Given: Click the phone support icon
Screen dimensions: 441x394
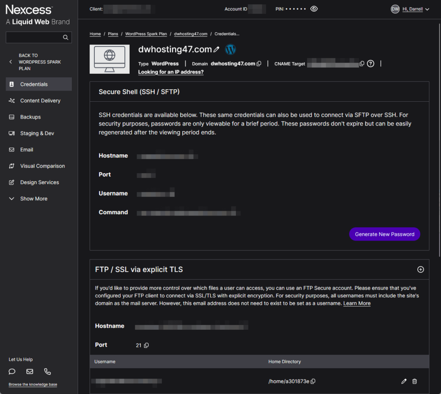Looking at the screenshot, I should pos(47,372).
